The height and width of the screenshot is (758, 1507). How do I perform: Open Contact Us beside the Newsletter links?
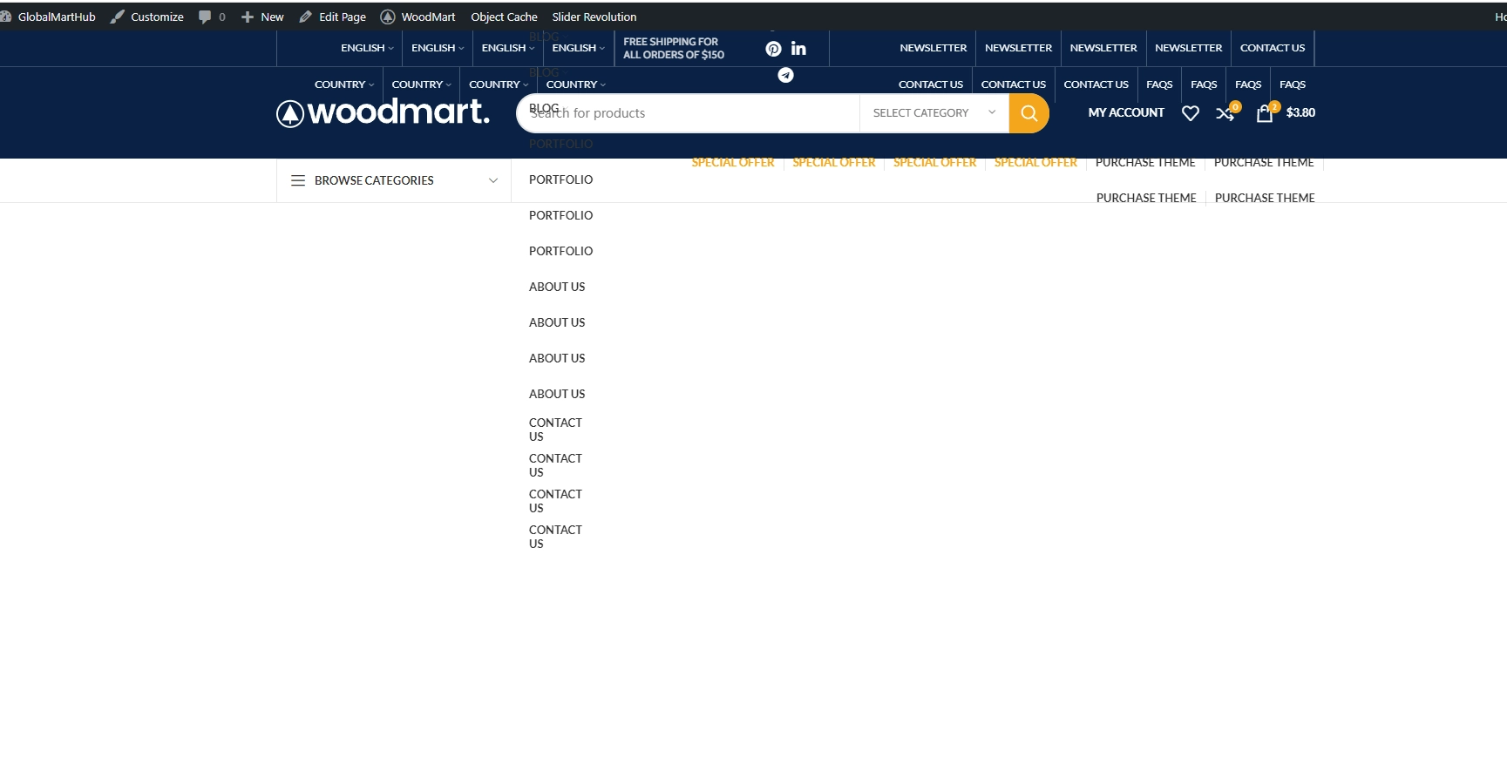tap(1273, 48)
